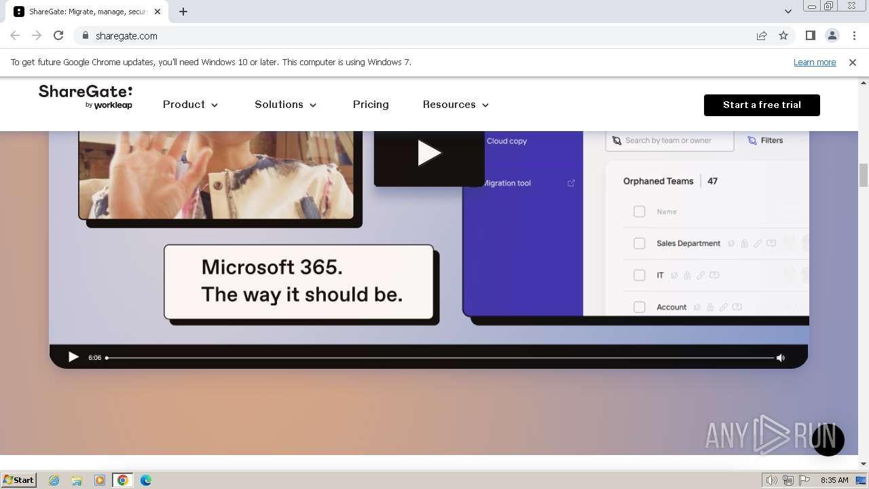Select the Cloud copy item
This screenshot has width=869, height=489.
point(506,141)
